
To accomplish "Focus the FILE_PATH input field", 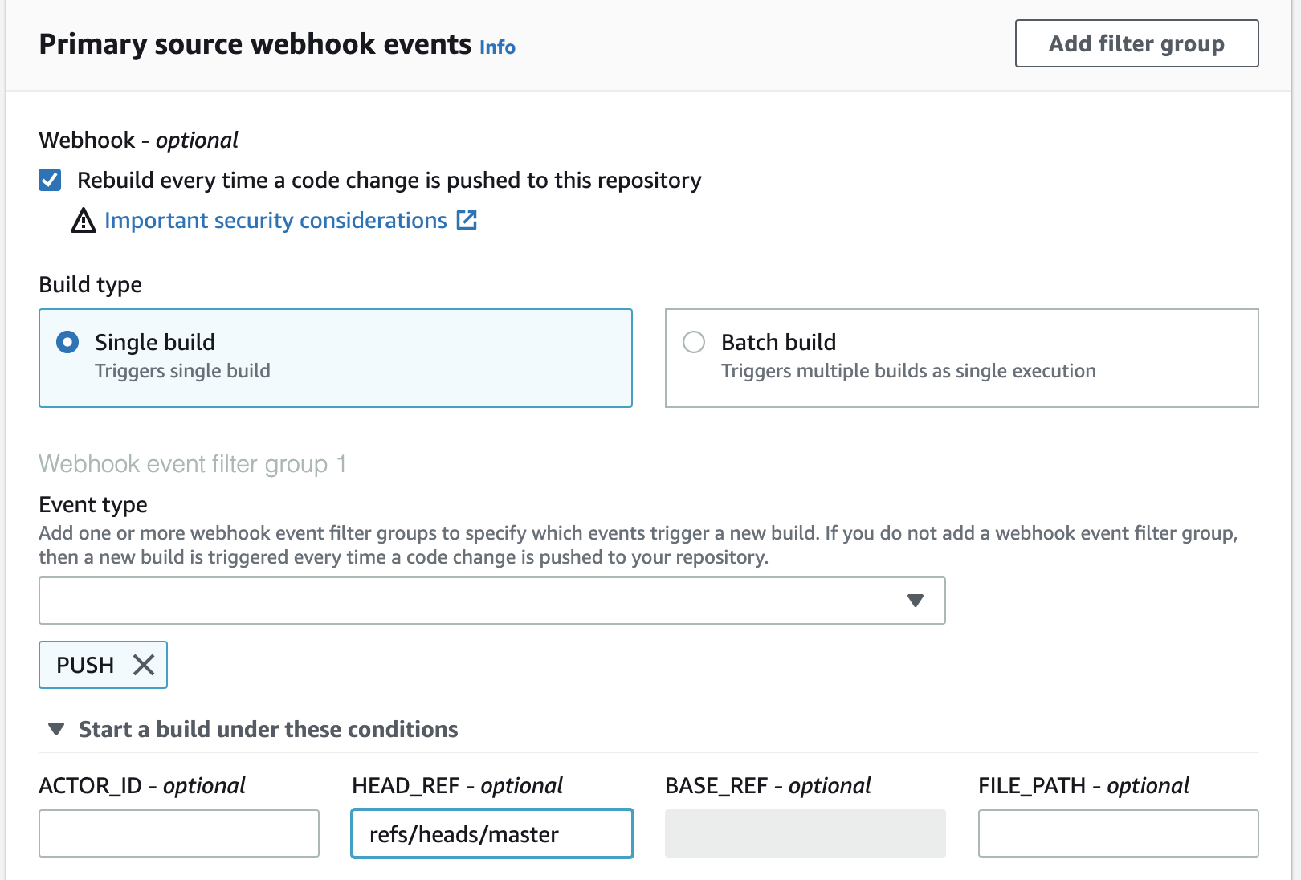I will pyautogui.click(x=1118, y=833).
